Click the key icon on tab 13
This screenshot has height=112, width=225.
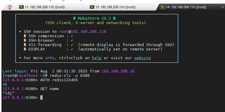[x=92, y=7]
